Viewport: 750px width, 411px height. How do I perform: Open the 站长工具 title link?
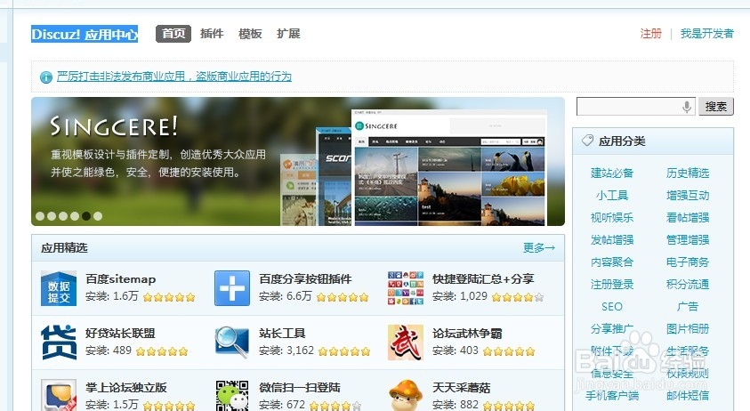pyautogui.click(x=282, y=333)
